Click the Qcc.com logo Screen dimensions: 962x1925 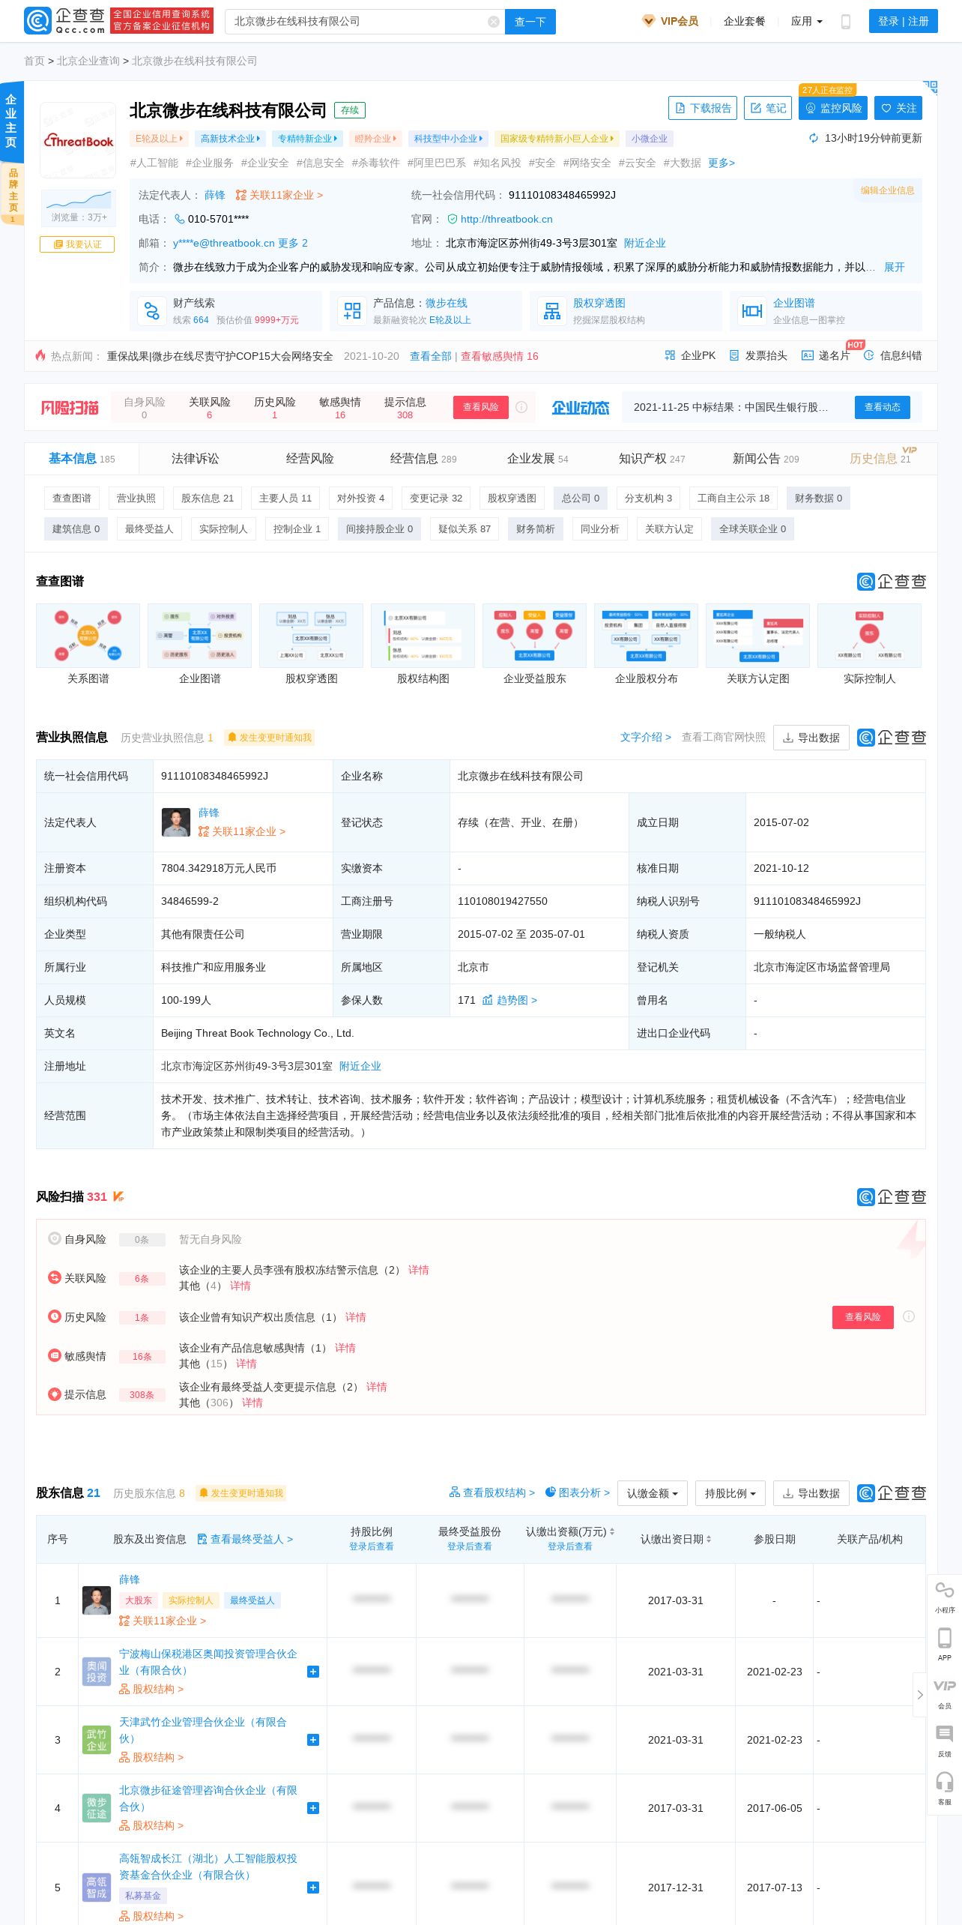pyautogui.click(x=65, y=21)
